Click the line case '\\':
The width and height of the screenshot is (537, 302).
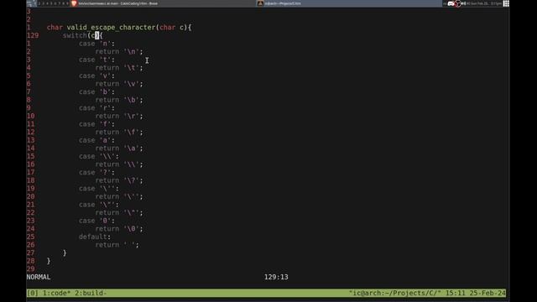[x=99, y=156]
